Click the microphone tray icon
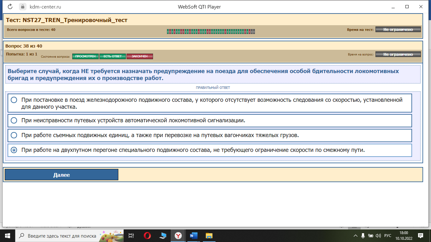The image size is (431, 242). pos(363,235)
